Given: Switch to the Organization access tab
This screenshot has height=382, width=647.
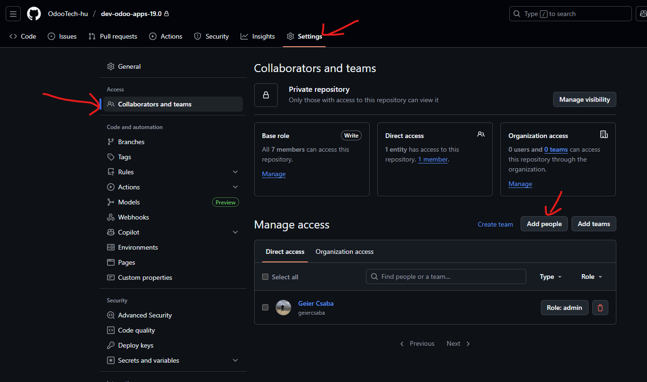Looking at the screenshot, I should 344,252.
